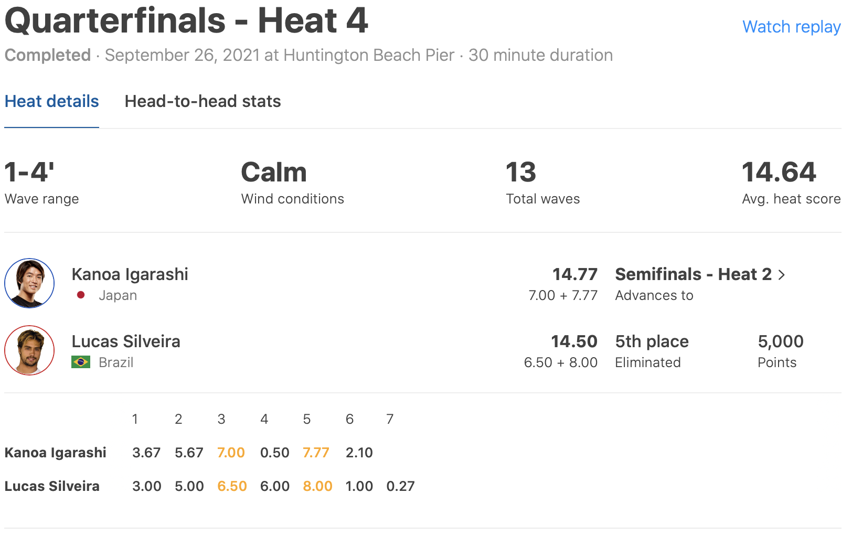Viewport: 852px width, 536px height.
Task: Click Lucas Silveira's name in athlete list
Action: (x=126, y=341)
